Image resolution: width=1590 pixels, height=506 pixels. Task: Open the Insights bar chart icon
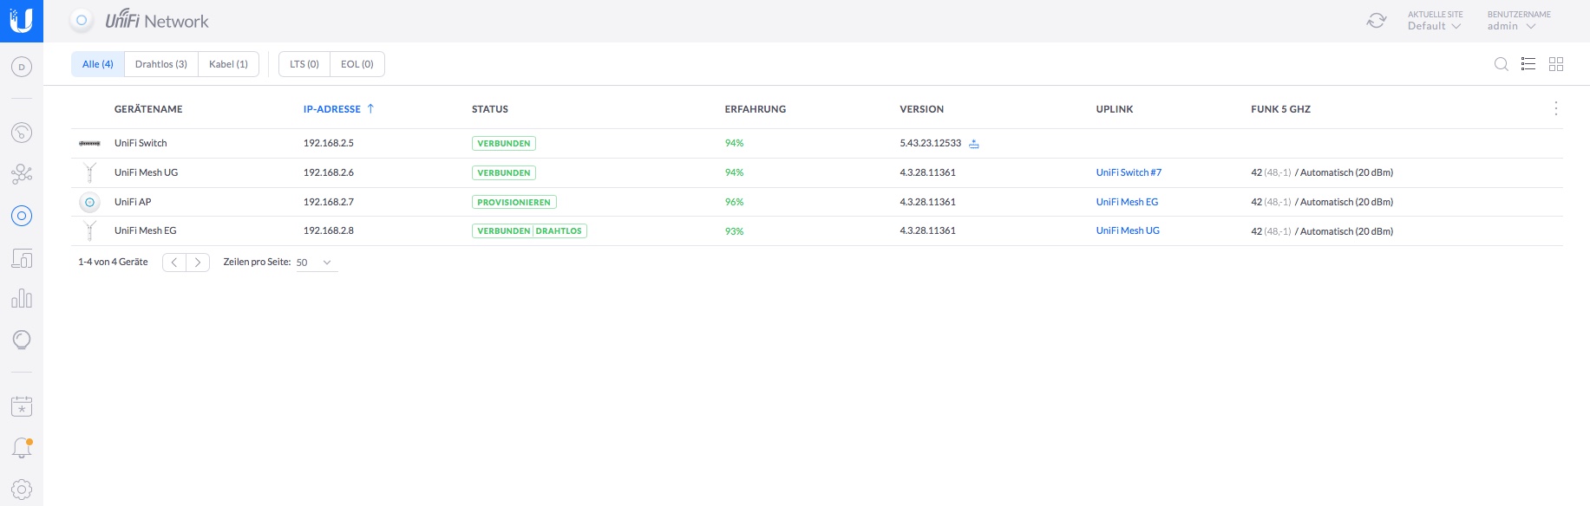point(22,299)
